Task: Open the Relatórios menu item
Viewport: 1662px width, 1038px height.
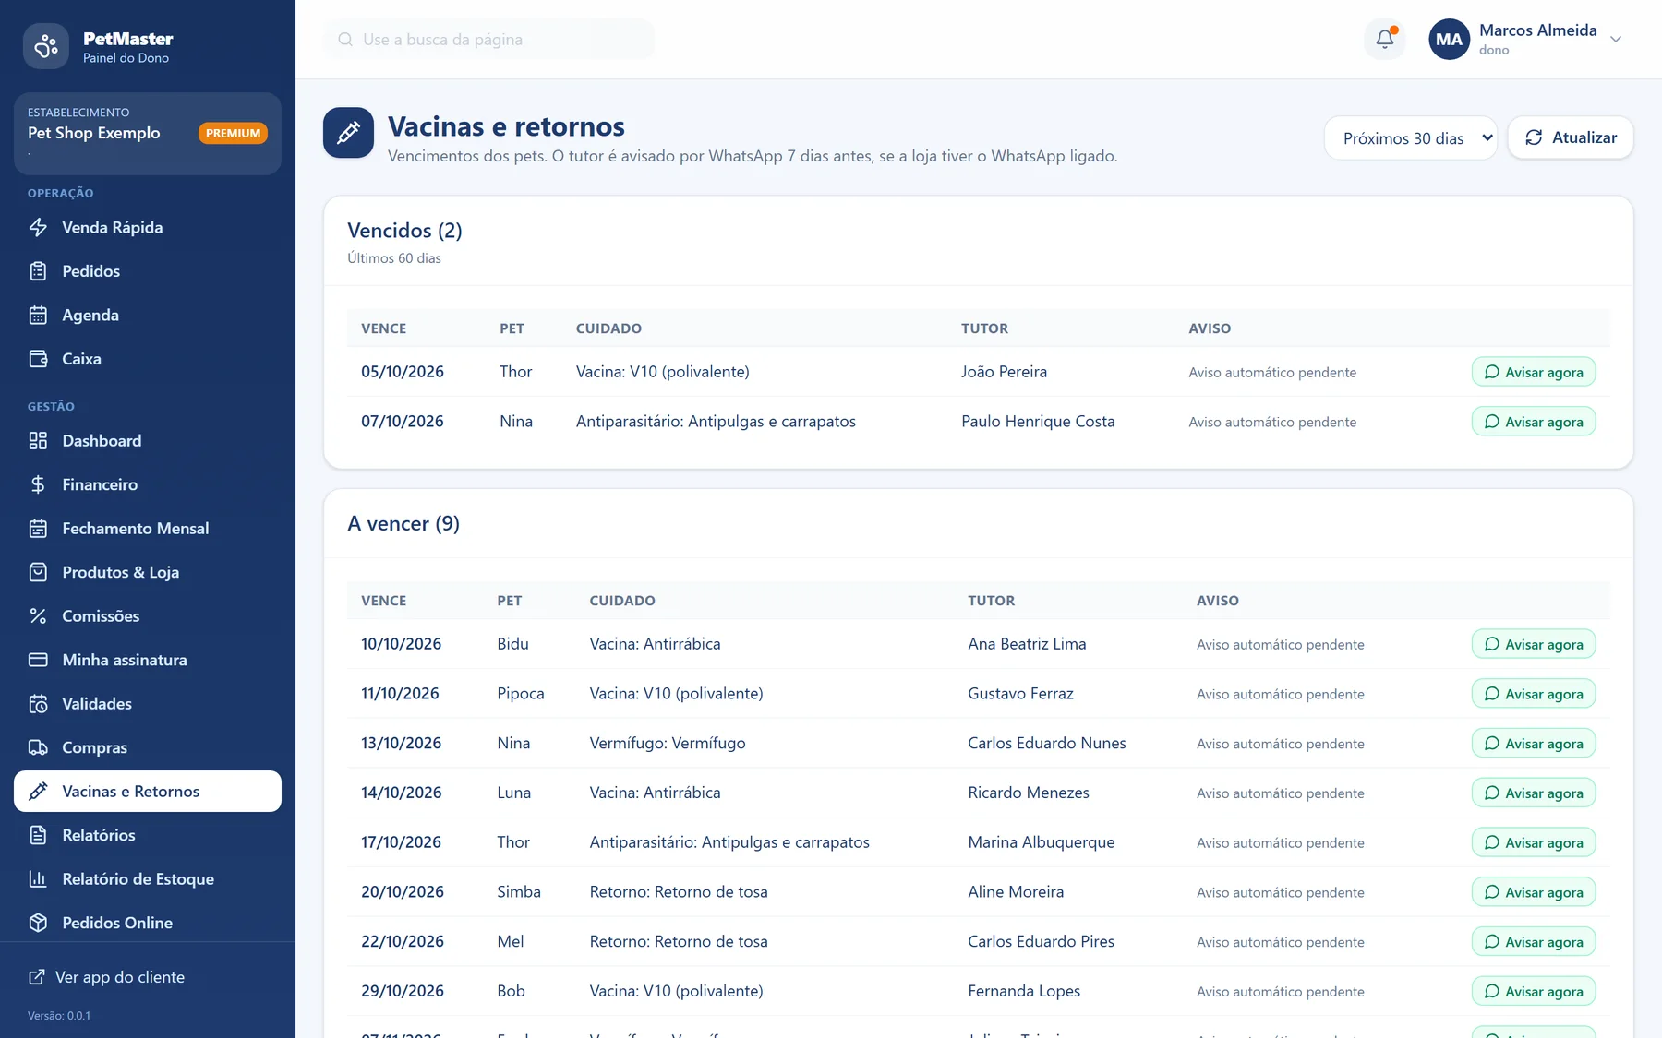Action: 148,835
